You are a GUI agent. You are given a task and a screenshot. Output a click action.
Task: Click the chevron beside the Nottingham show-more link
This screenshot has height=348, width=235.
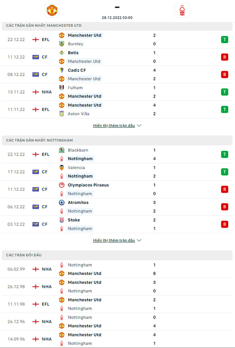click(x=139, y=241)
